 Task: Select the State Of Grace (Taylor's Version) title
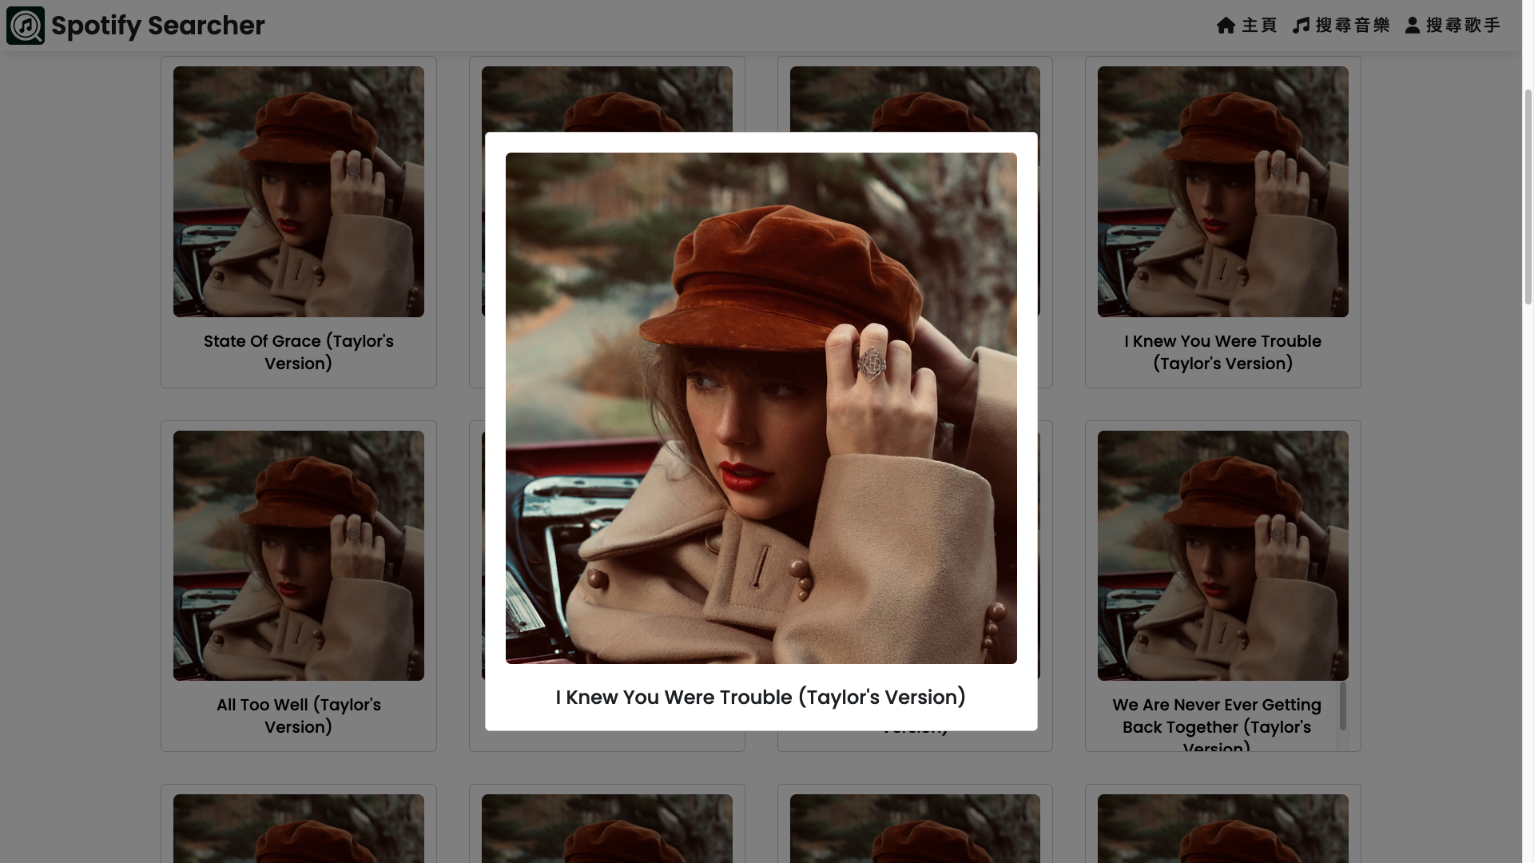[x=299, y=352]
